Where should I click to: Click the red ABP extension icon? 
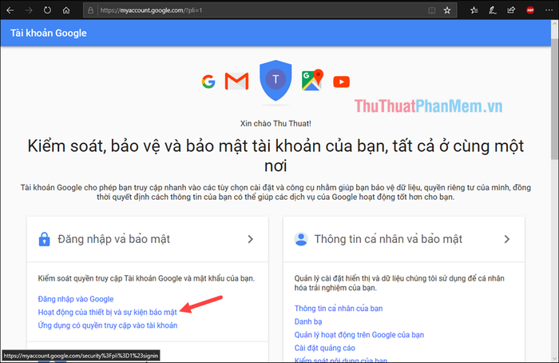coord(530,10)
